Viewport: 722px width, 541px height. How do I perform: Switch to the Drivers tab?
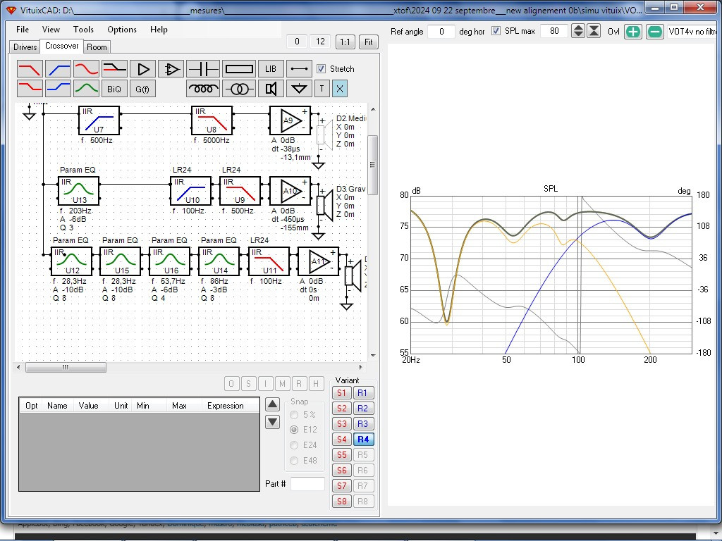(x=25, y=47)
